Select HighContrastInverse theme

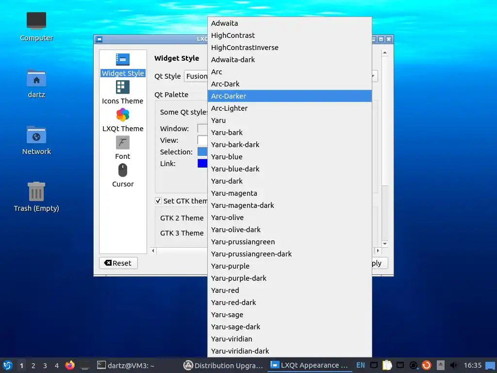point(289,48)
